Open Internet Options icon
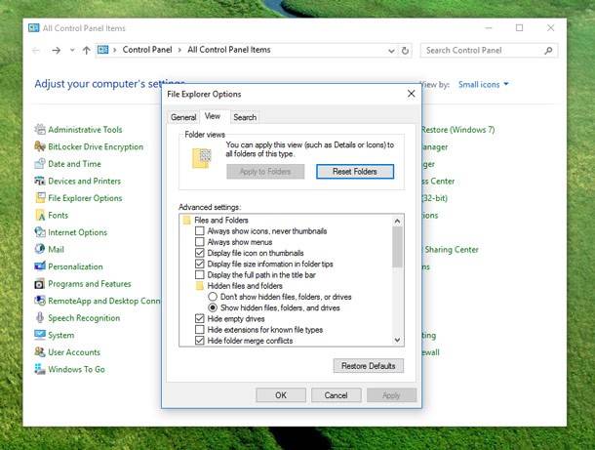The width and height of the screenshot is (595, 450). coord(40,232)
